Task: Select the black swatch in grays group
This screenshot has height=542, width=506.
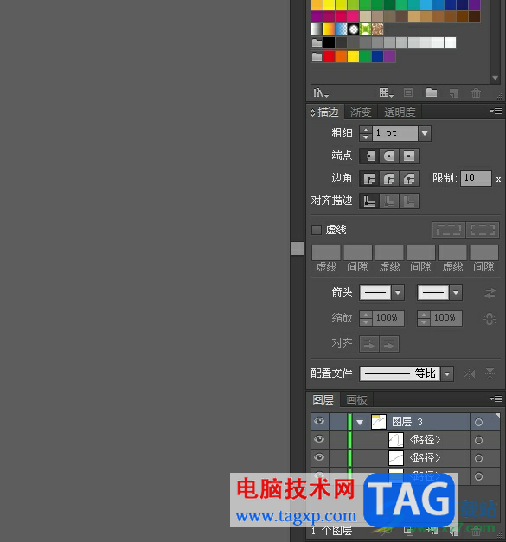Action: click(329, 43)
